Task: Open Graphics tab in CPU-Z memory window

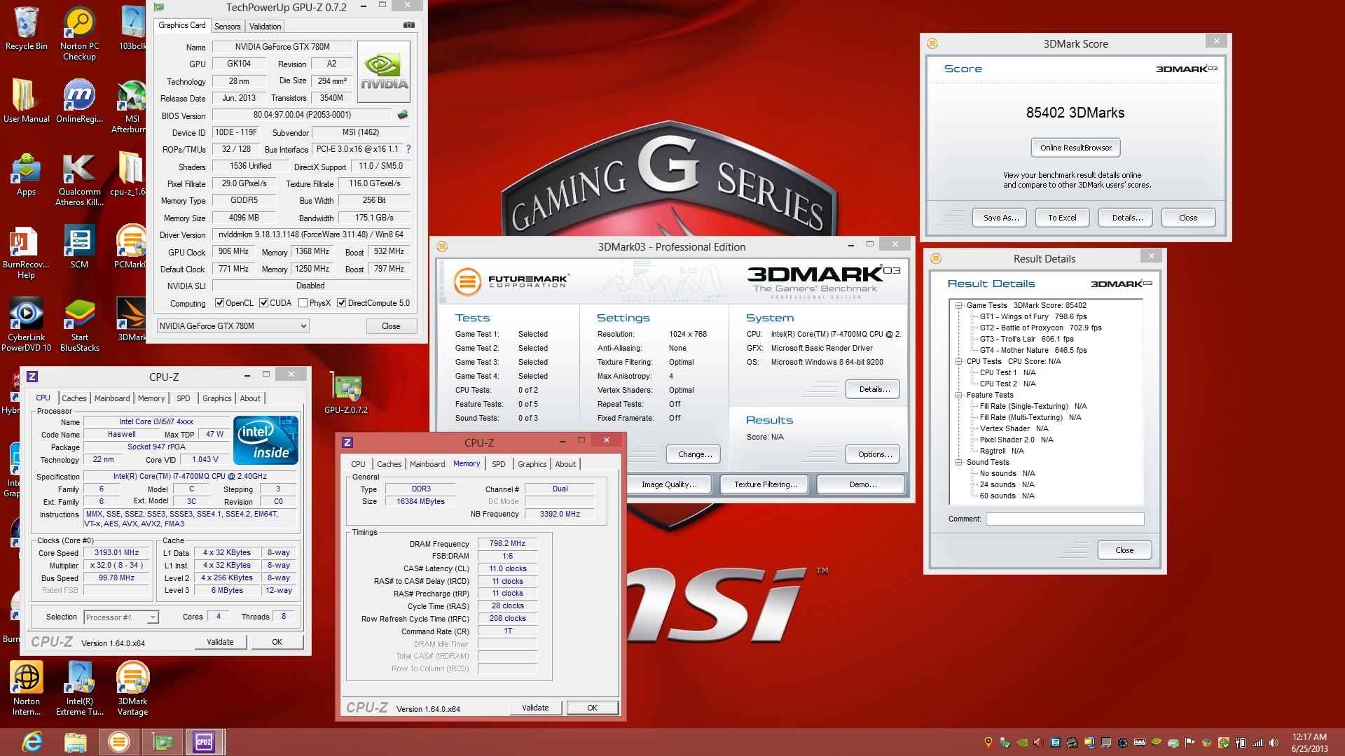Action: tap(532, 464)
